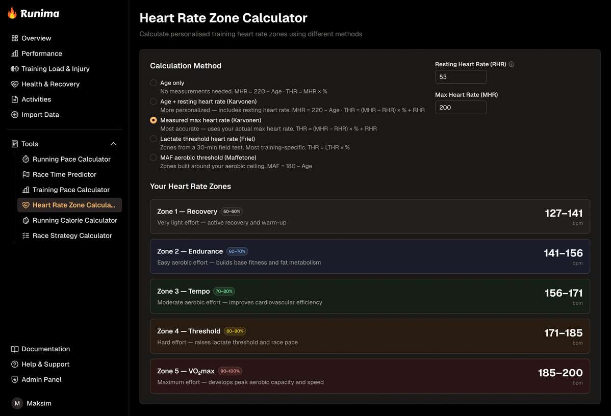Click the Zone 1 Recovery card

[x=370, y=217]
